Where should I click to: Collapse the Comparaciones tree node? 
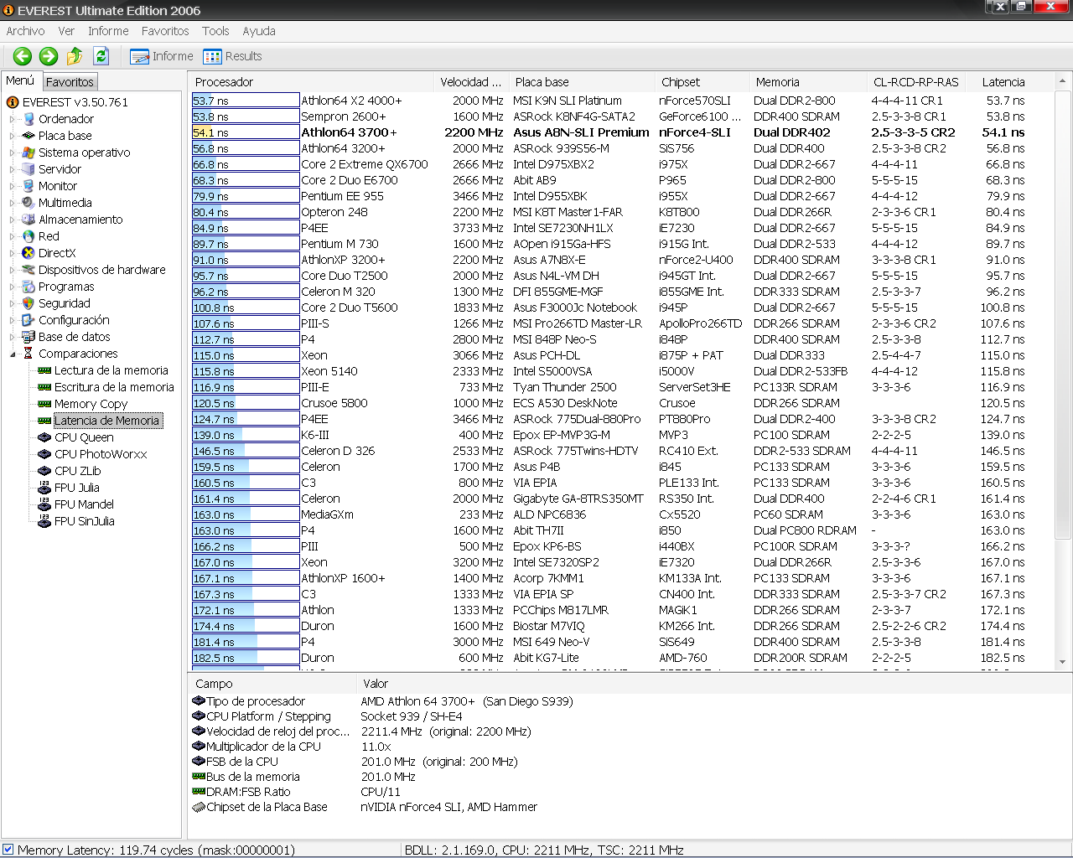13,354
